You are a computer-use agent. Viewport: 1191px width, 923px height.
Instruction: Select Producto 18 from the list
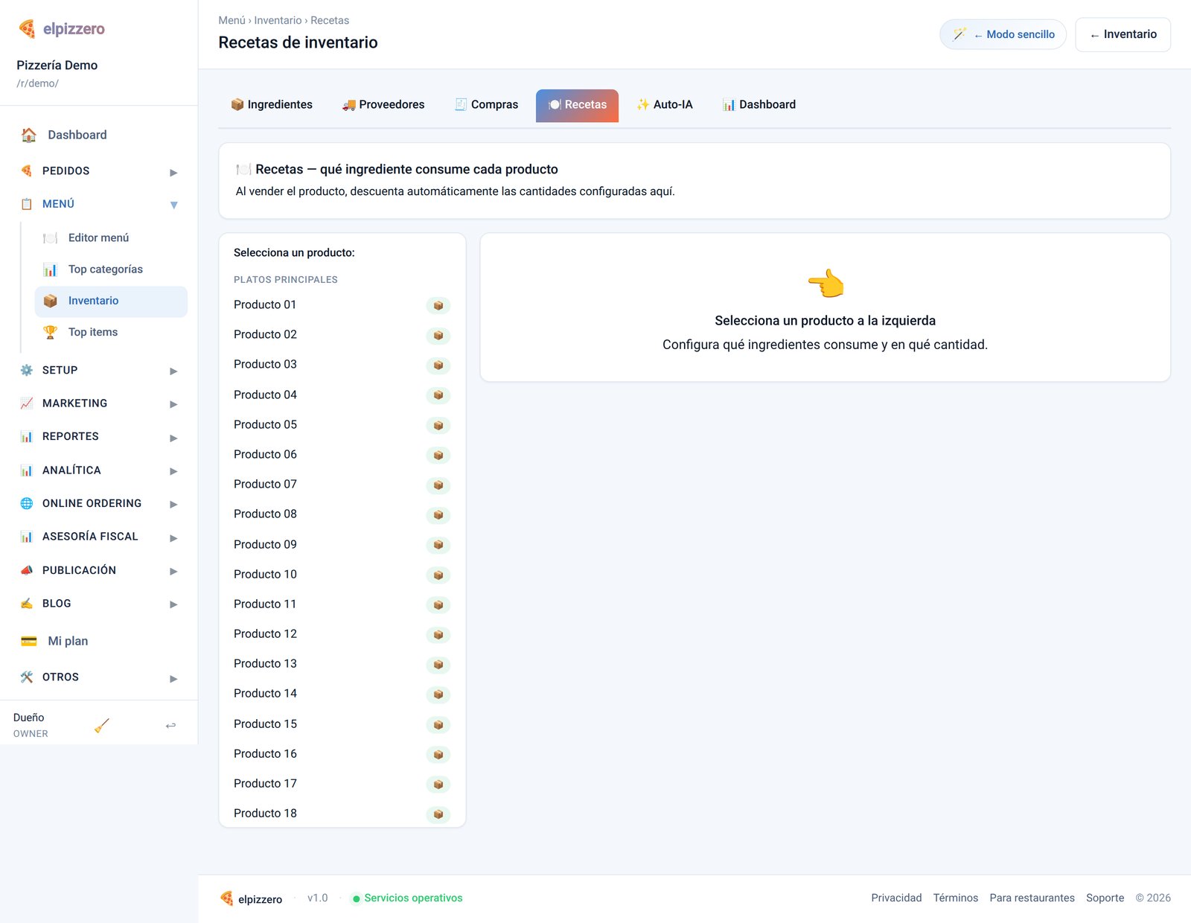tap(342, 814)
